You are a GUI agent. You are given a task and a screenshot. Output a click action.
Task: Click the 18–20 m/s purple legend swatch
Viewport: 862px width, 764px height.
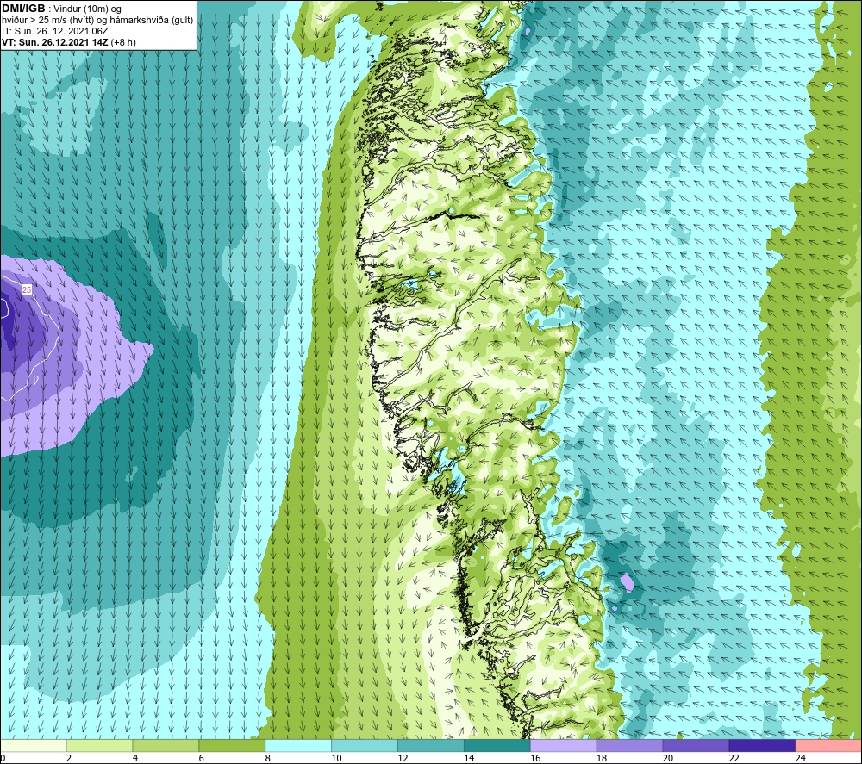tap(629, 745)
